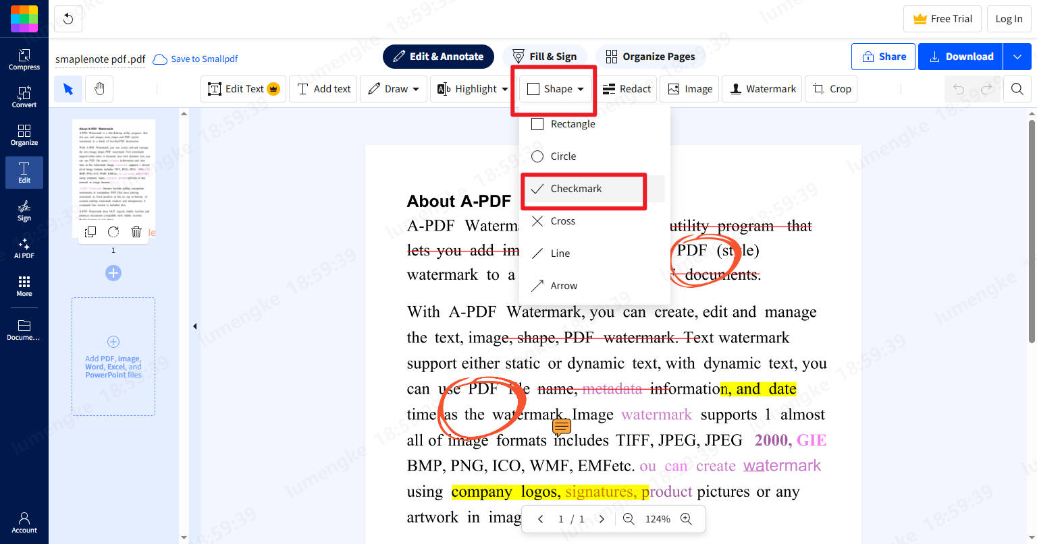Viewport: 1037px width, 544px height.
Task: Open the document search magnifier
Action: point(1017,89)
